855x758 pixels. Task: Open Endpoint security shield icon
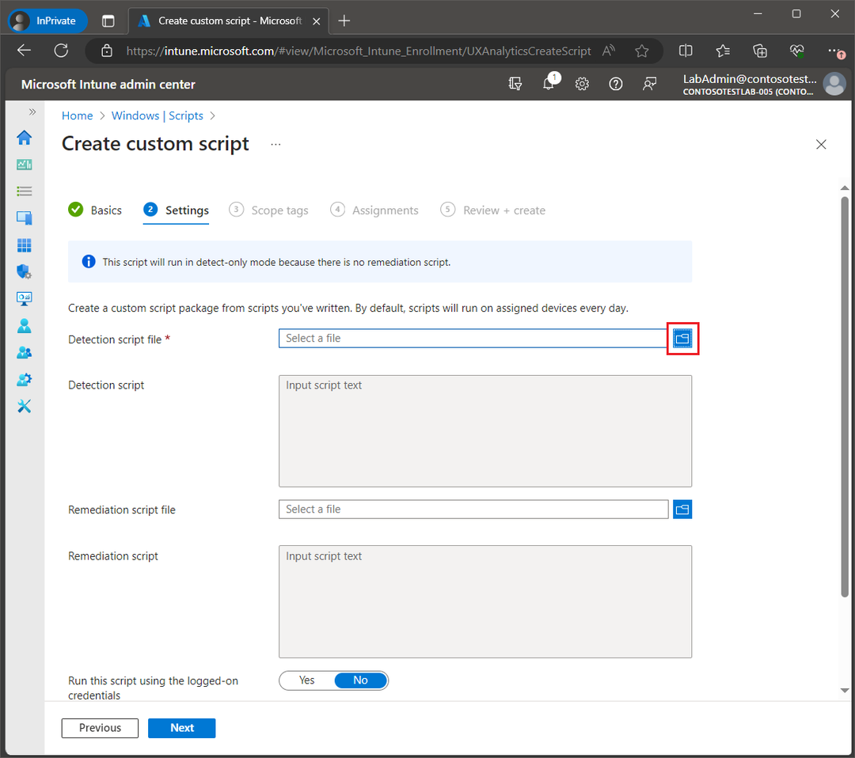[24, 271]
